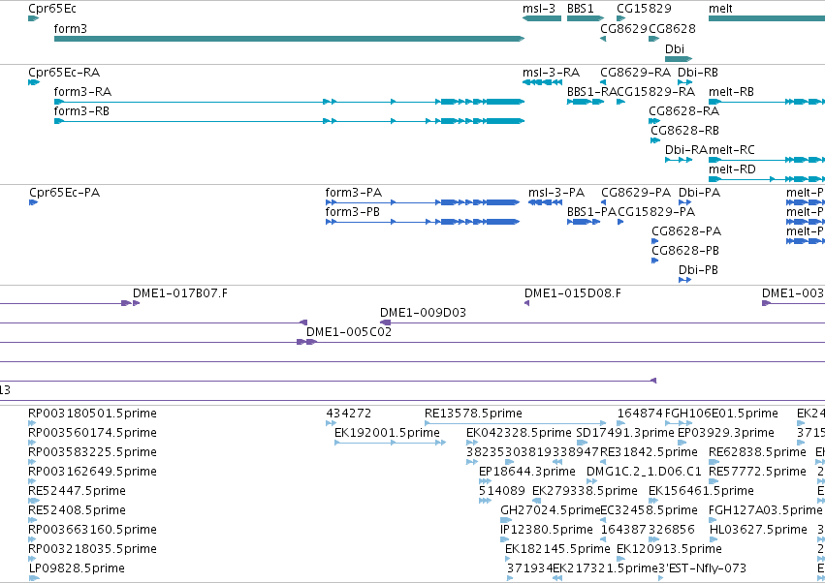
Task: Select the LP09828.5prime EST
Action: pyautogui.click(x=34, y=578)
